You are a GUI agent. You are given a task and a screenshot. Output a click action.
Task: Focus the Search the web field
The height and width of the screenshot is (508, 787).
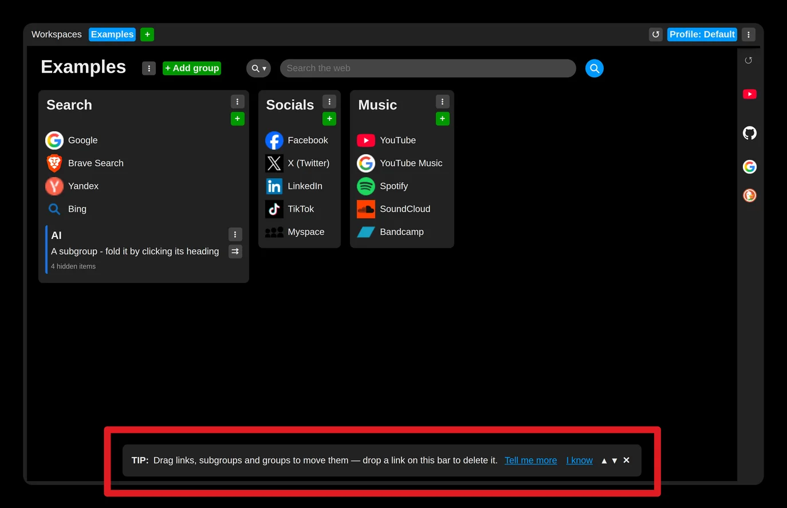[428, 68]
